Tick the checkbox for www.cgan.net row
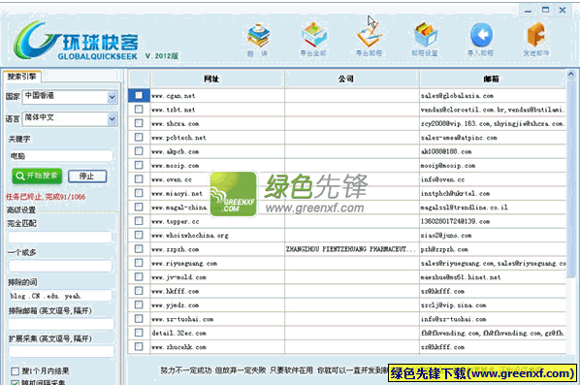 pyautogui.click(x=139, y=95)
